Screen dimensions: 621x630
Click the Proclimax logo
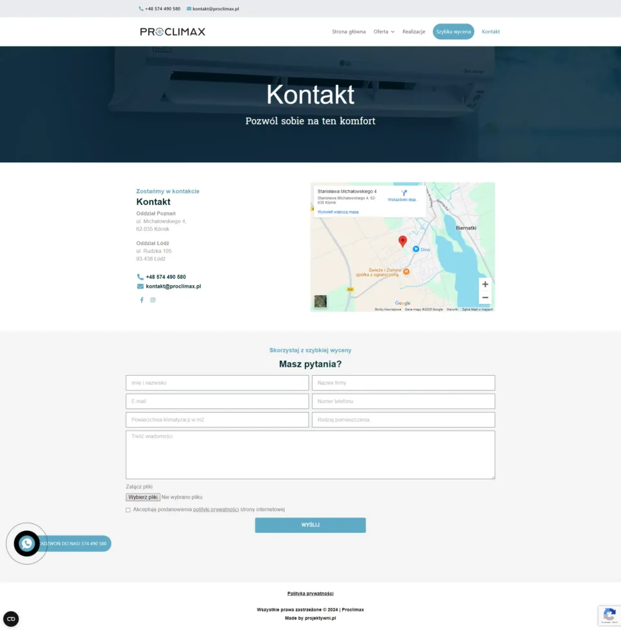(x=173, y=32)
